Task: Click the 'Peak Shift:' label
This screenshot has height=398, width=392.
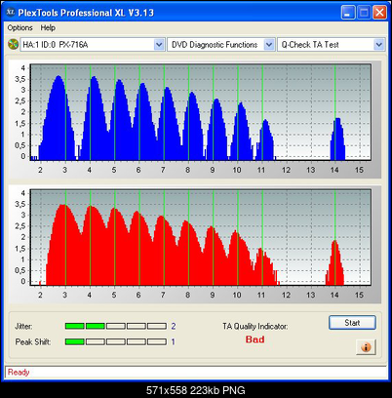Action: (33, 342)
